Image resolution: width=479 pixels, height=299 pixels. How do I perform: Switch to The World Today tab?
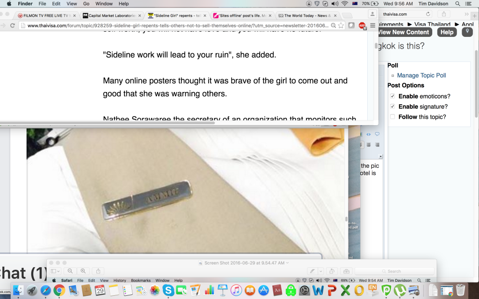[307, 15]
